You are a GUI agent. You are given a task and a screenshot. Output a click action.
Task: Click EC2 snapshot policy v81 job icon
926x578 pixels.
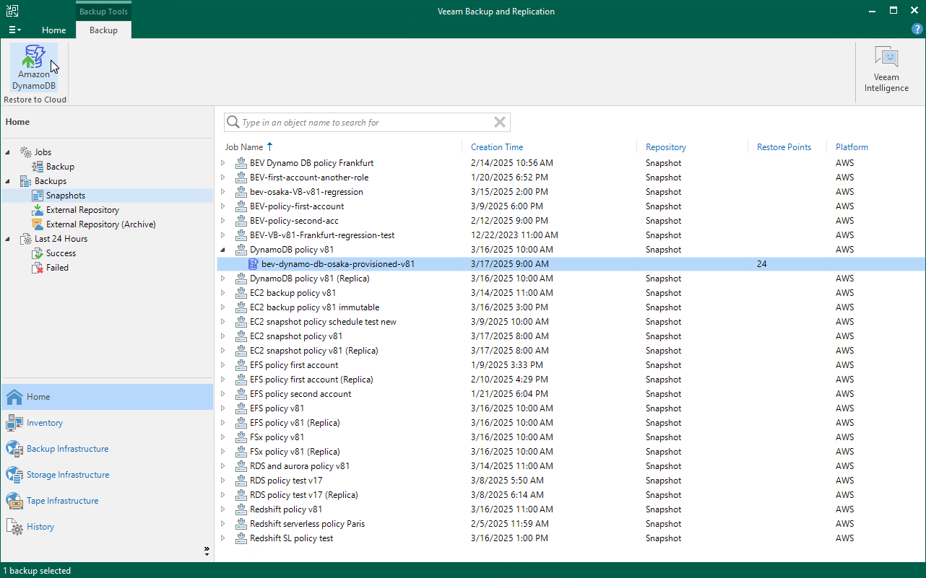click(241, 336)
